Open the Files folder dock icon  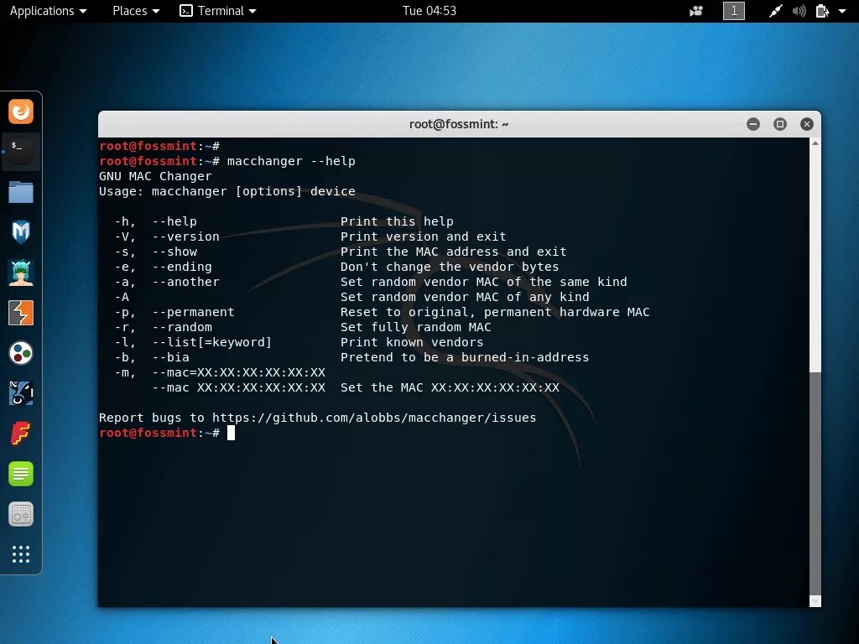click(x=21, y=192)
